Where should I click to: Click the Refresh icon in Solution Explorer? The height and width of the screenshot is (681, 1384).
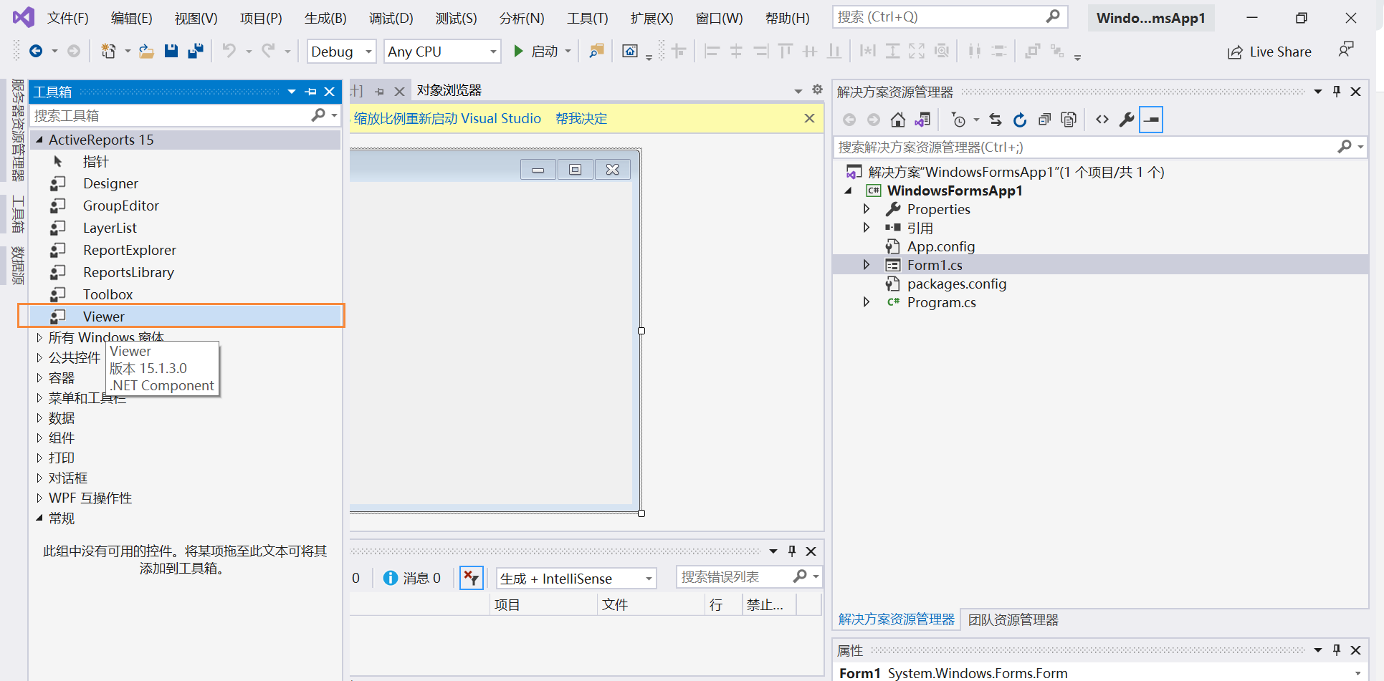tap(1020, 120)
